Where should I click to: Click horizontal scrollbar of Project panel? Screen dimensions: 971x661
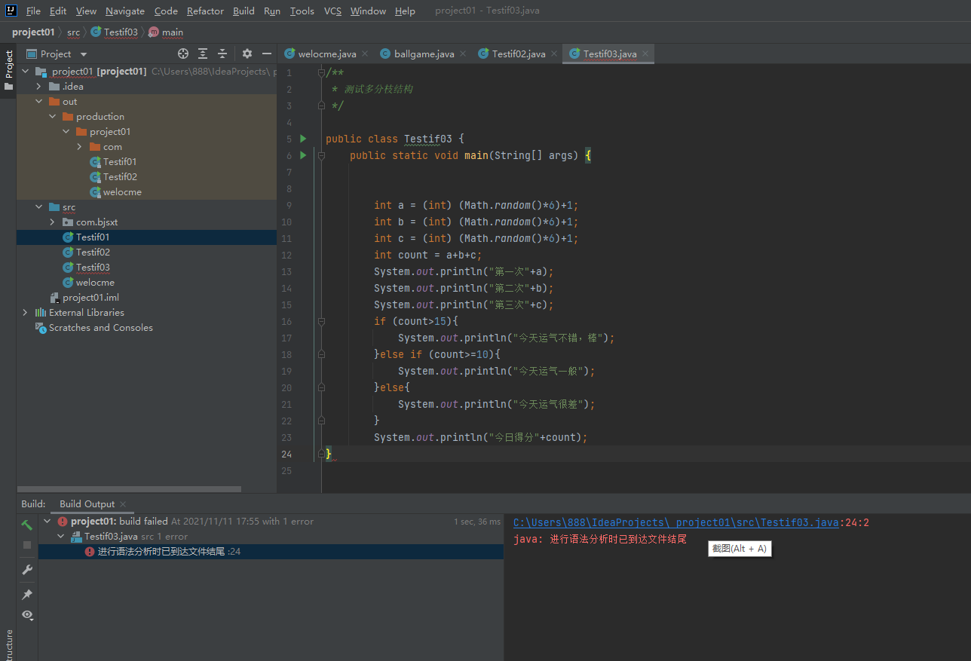pyautogui.click(x=129, y=489)
